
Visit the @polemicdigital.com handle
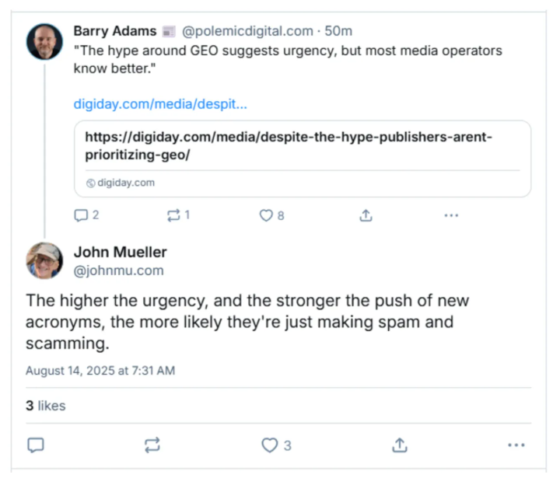pos(247,31)
